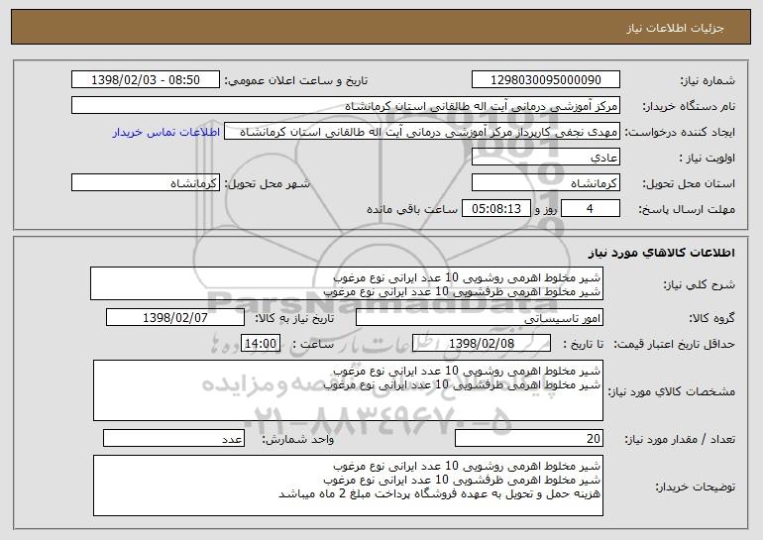Screen dimensions: 763x540
Task: Select the تاریخ نیاز به کالا field 1398/02/07
Action: tap(175, 318)
